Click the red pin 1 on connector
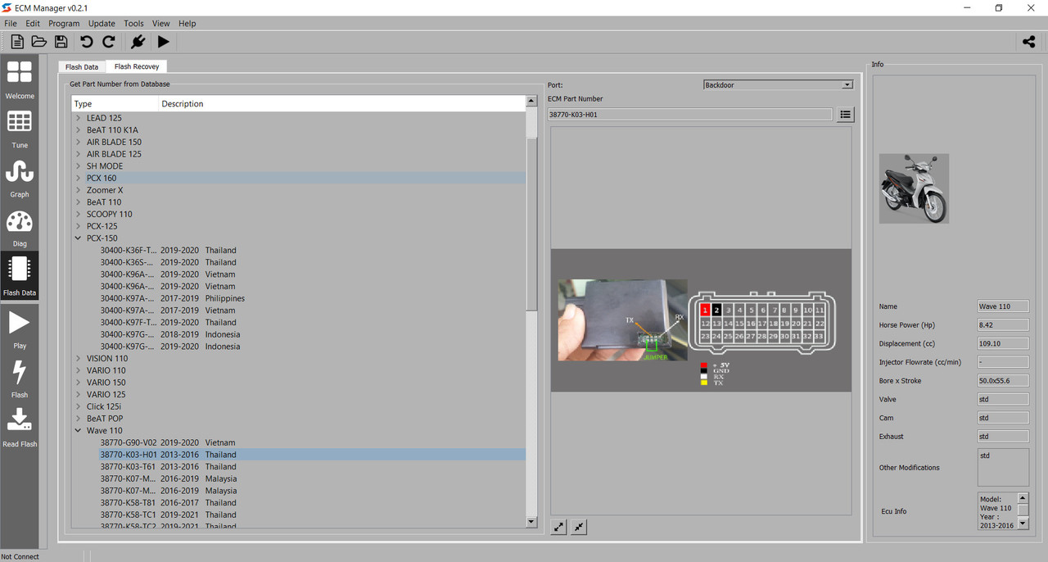 (x=705, y=310)
